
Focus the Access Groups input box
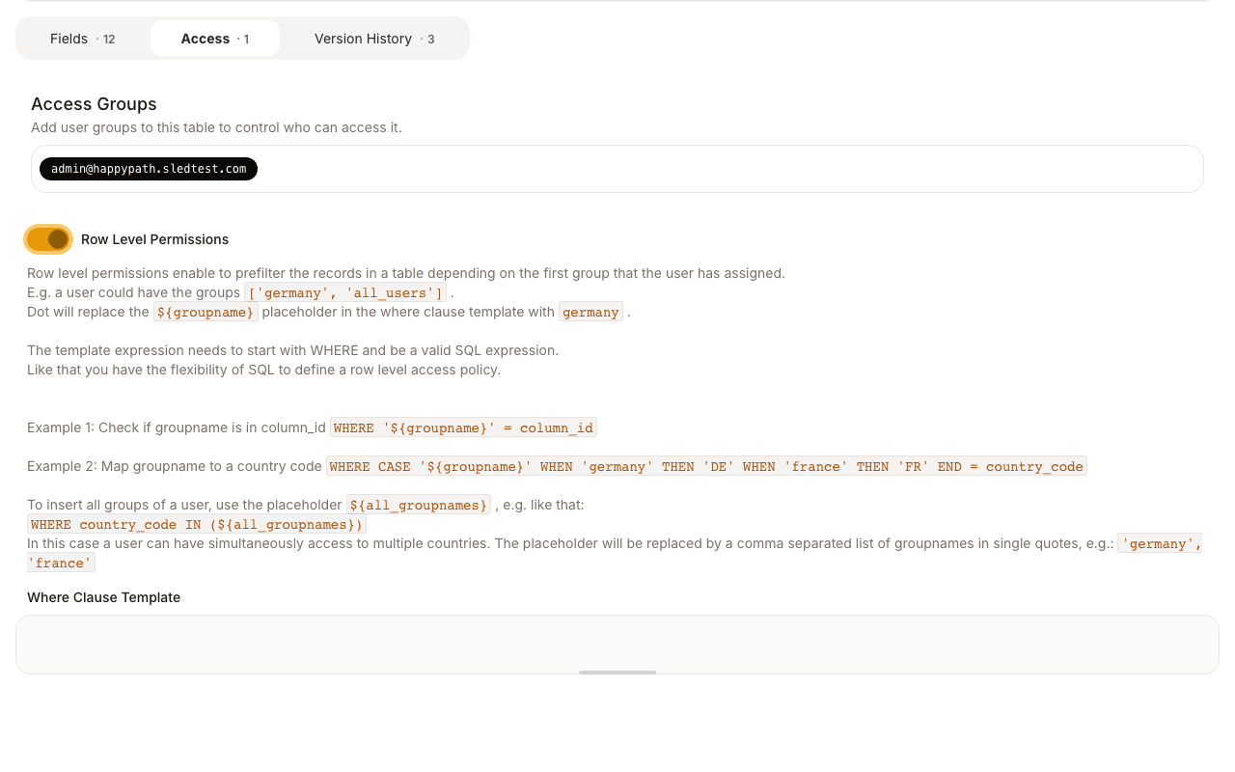tap(724, 169)
